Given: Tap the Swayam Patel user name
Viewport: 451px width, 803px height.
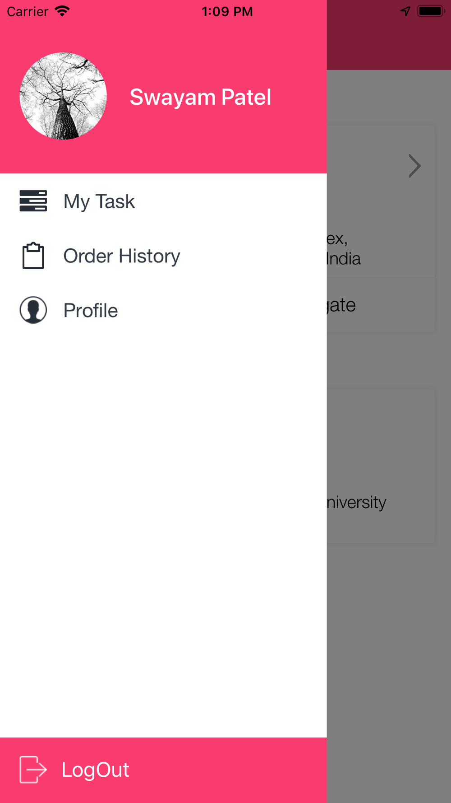Looking at the screenshot, I should point(200,97).
